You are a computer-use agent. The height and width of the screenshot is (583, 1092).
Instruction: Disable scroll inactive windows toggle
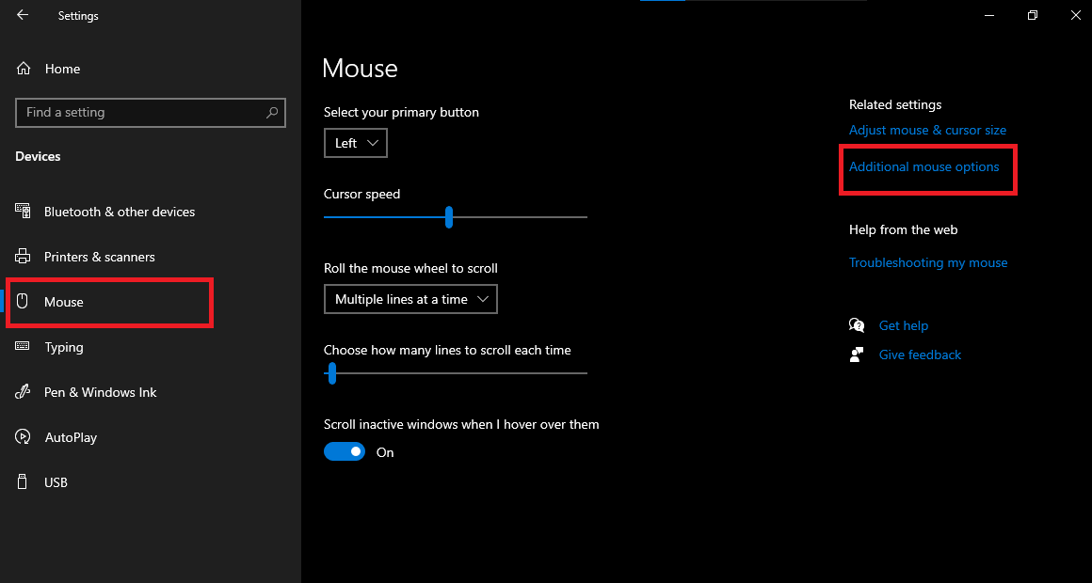point(344,452)
